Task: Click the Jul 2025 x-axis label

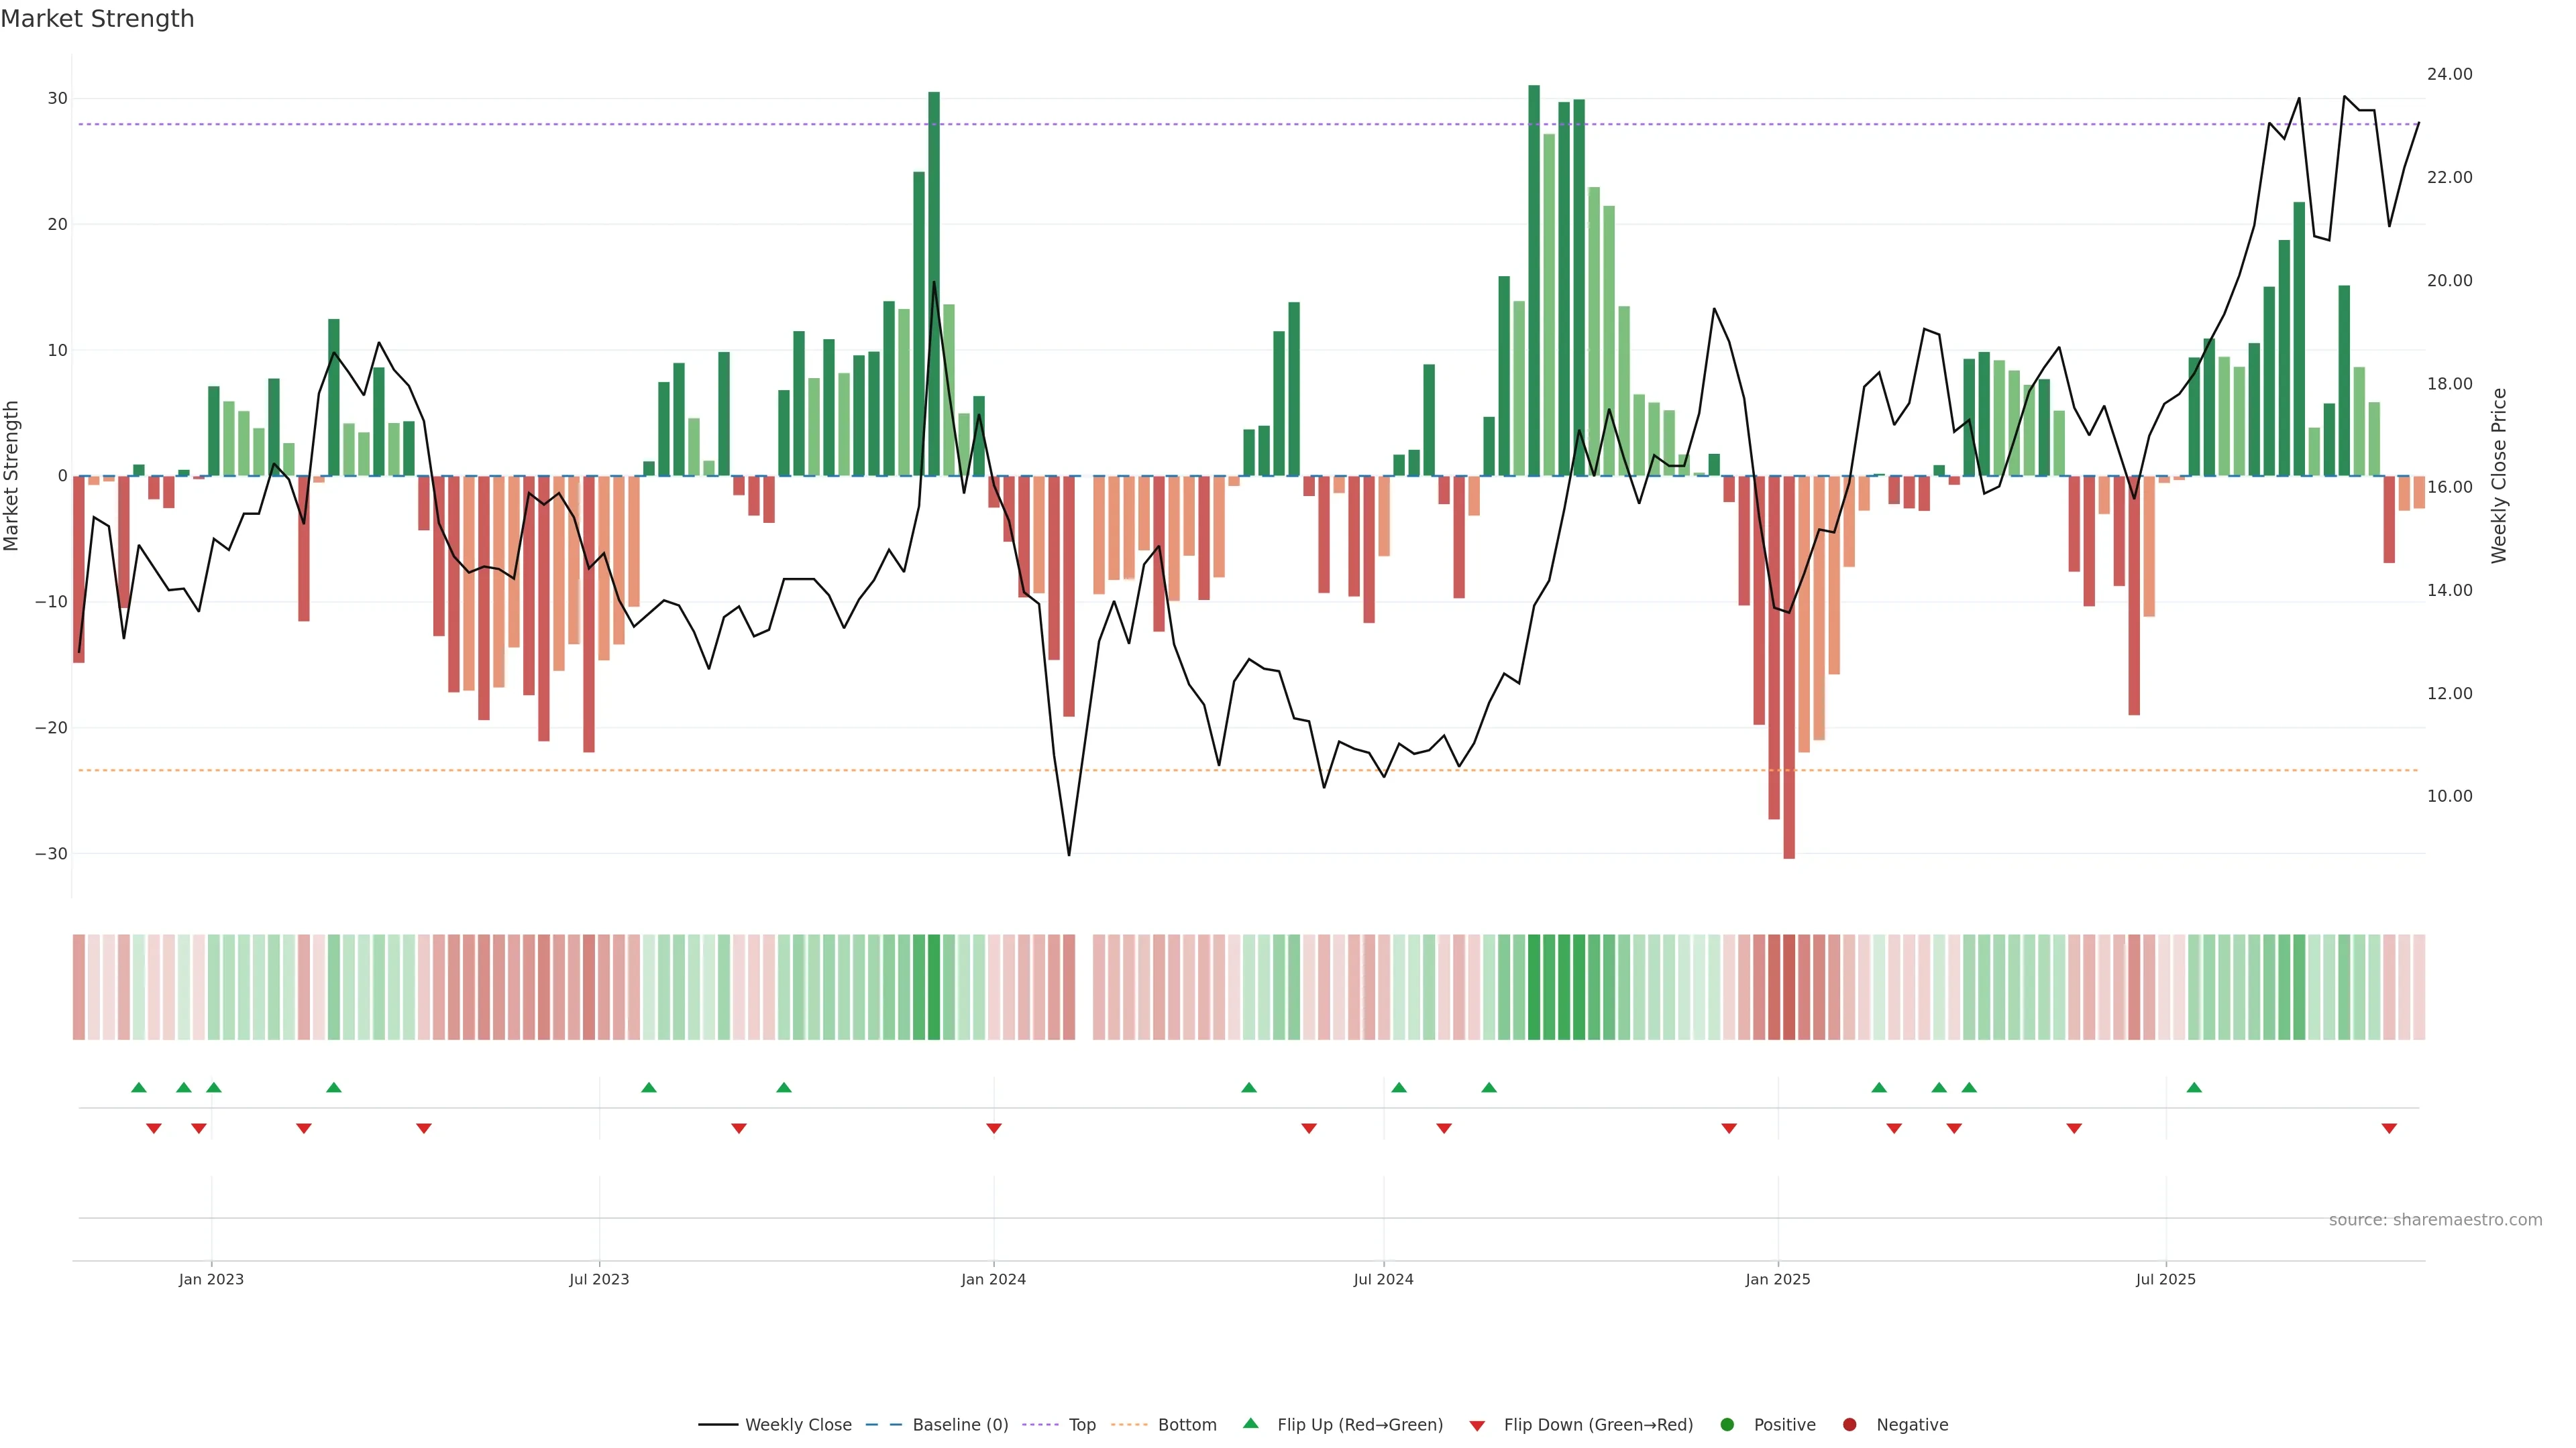Action: [x=2165, y=1279]
